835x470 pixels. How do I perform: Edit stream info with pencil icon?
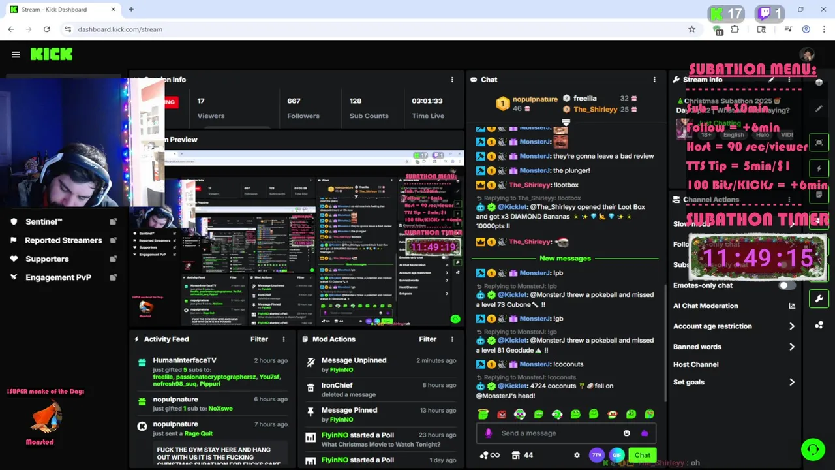(x=772, y=80)
